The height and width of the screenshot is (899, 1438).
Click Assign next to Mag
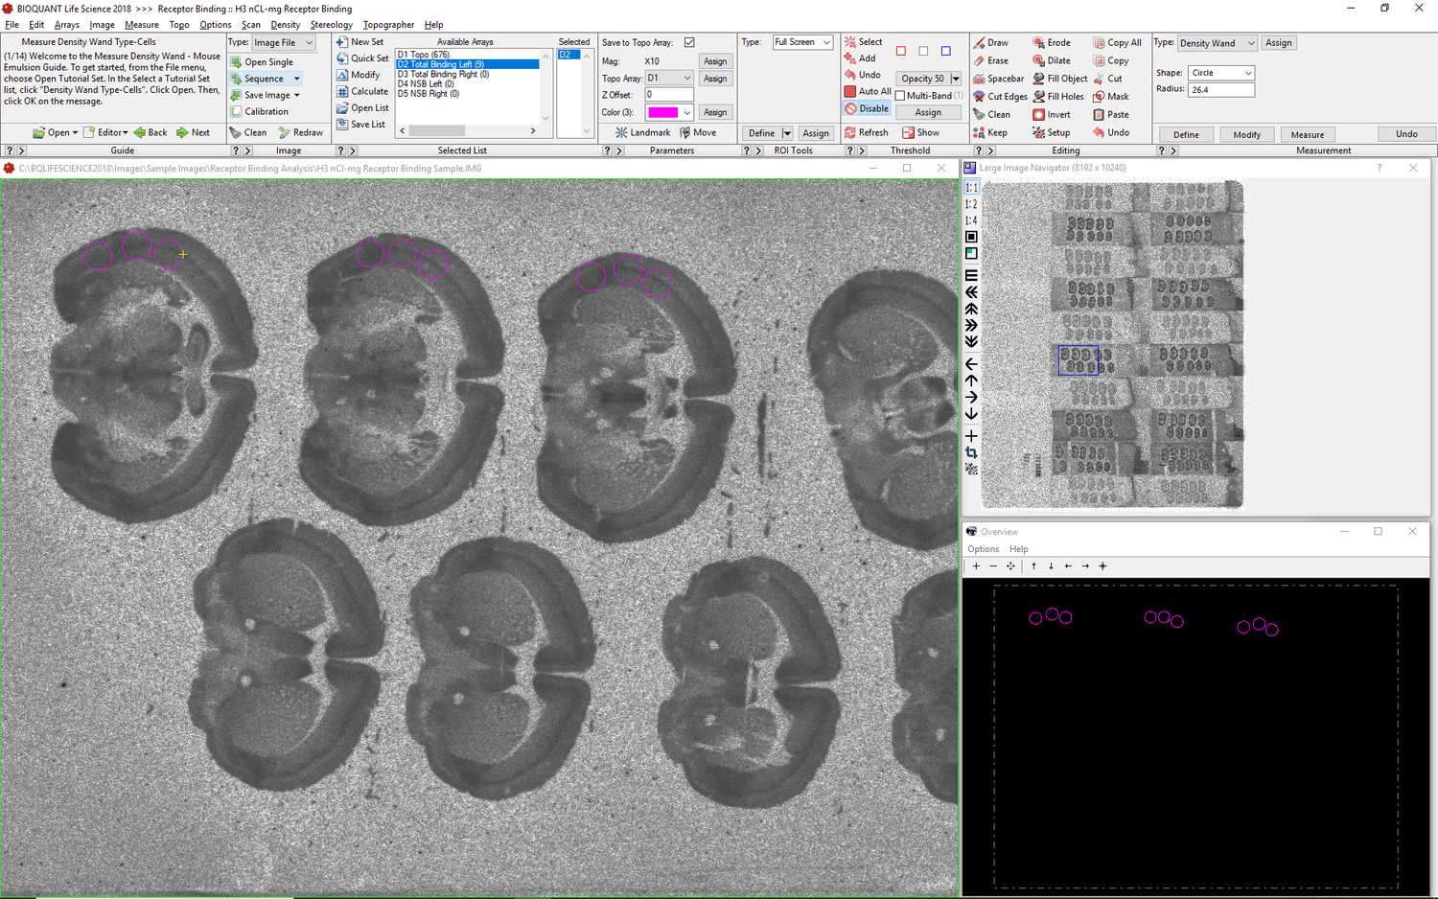click(x=715, y=61)
